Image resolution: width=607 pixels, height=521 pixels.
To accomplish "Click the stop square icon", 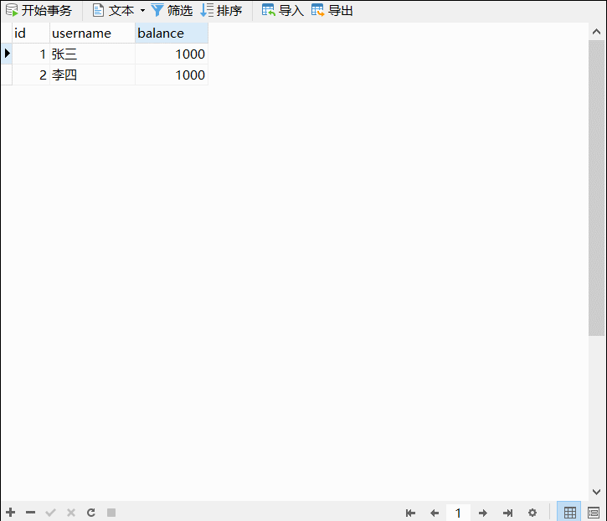I will (x=111, y=513).
